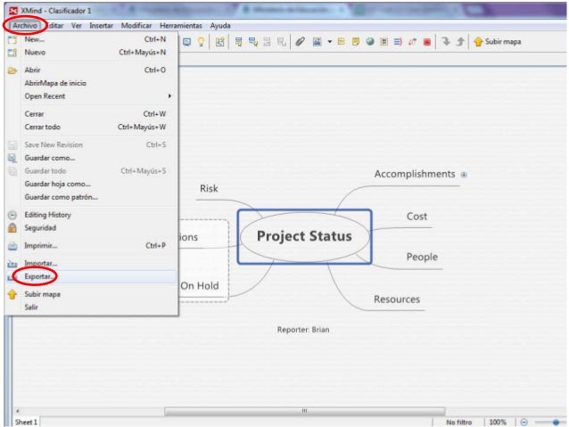The image size is (569, 427).
Task: Open the Archivo menu
Action: coord(25,25)
